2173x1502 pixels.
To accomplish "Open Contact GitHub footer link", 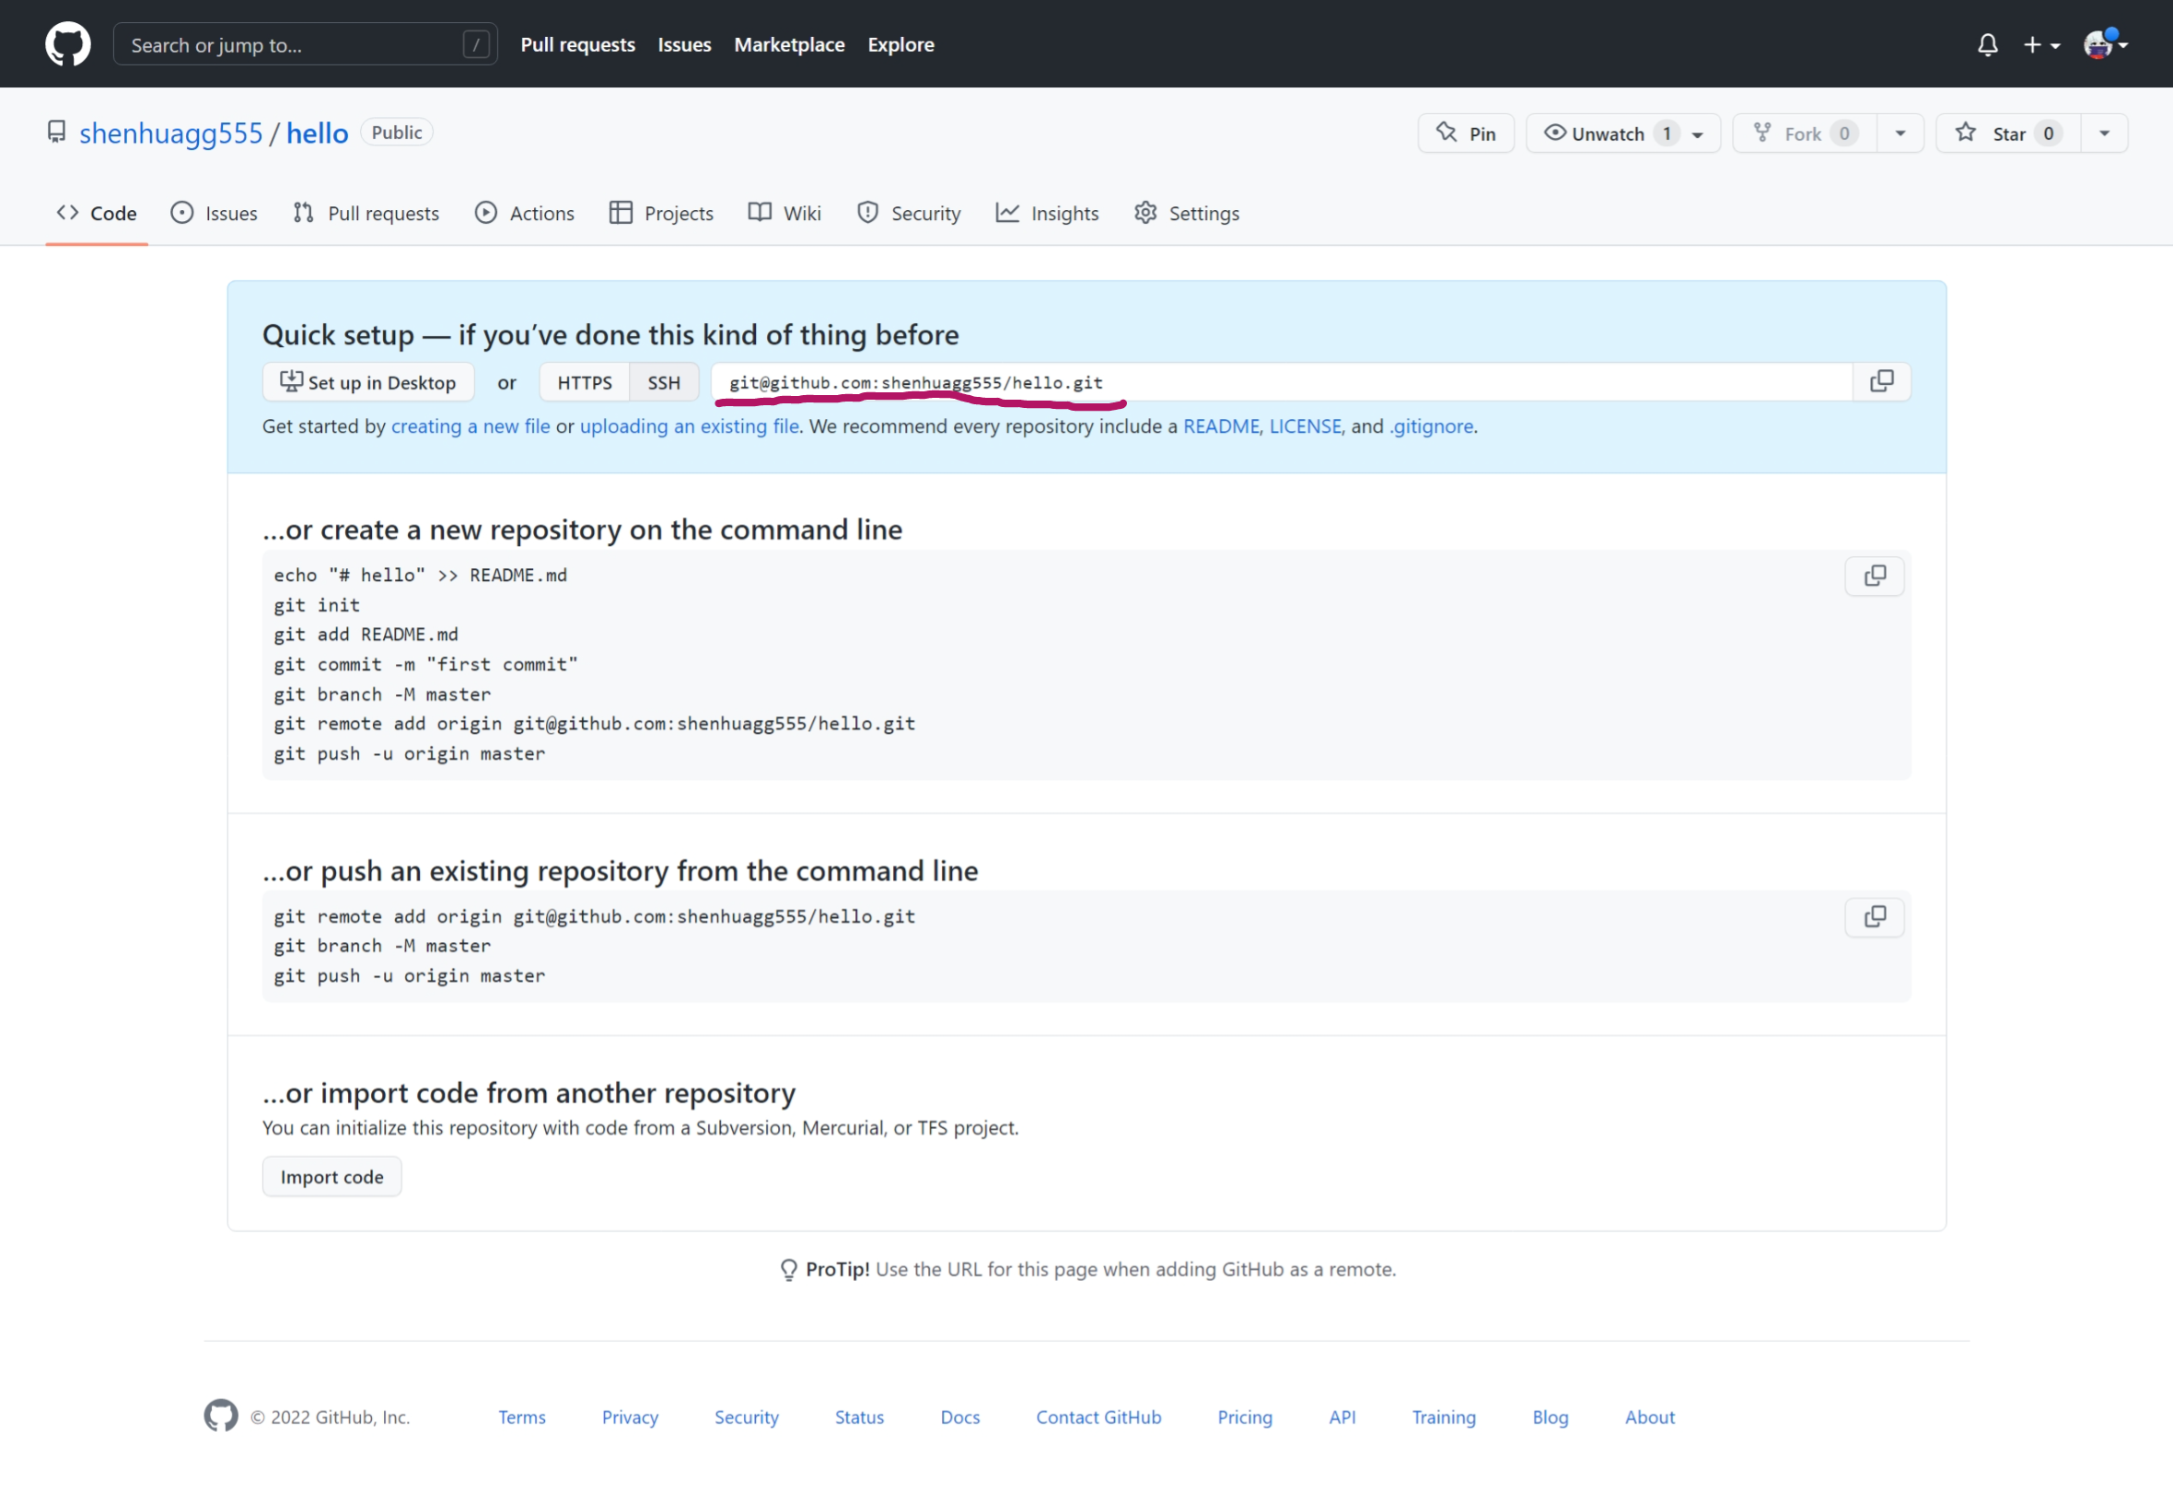I will 1098,1416.
